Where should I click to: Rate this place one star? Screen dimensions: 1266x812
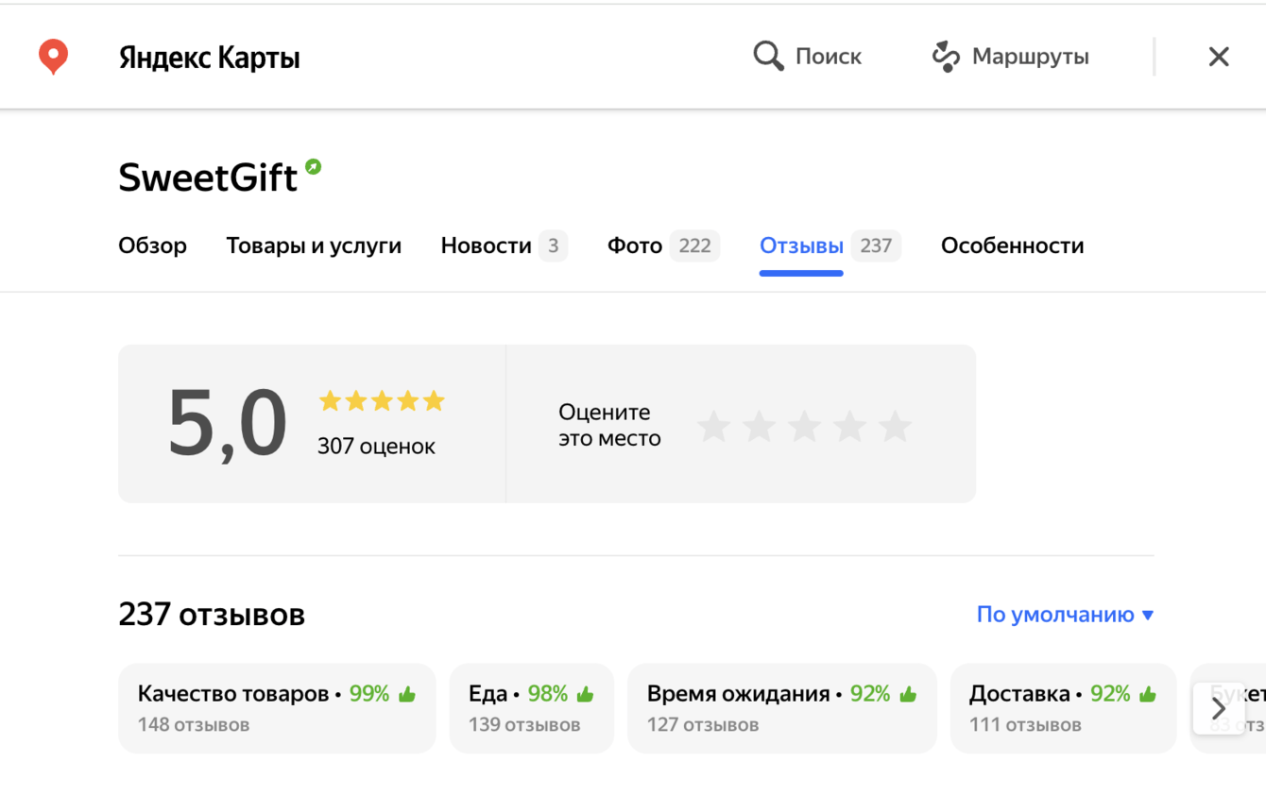click(714, 427)
